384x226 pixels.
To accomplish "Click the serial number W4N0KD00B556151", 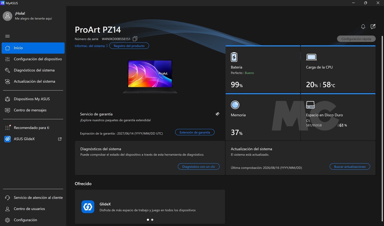I will pyautogui.click(x=116, y=39).
